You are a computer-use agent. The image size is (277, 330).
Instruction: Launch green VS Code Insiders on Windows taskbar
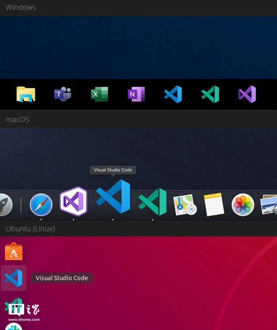pos(210,94)
